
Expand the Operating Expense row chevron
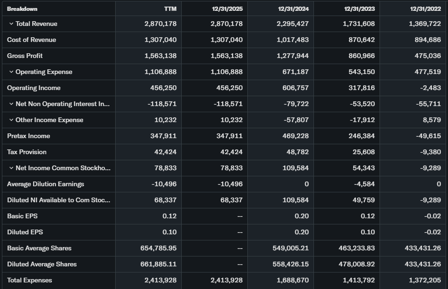11,72
